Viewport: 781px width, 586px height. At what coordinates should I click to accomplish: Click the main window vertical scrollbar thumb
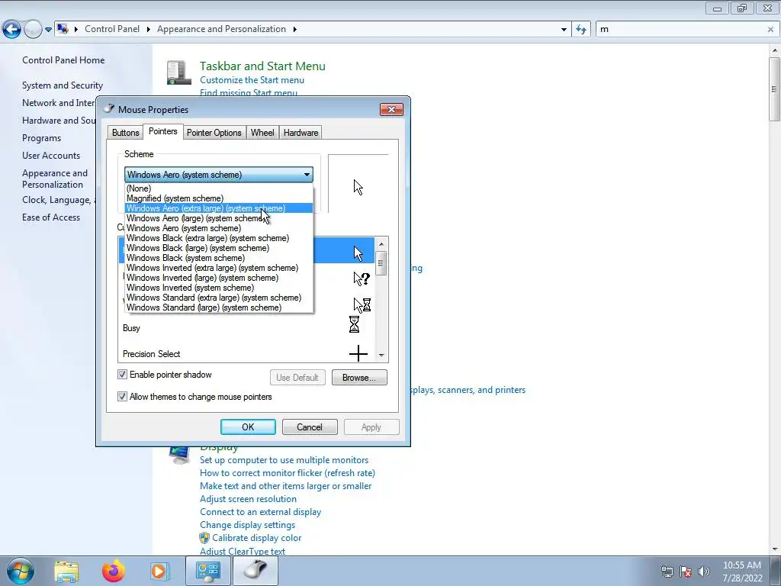[x=775, y=89]
